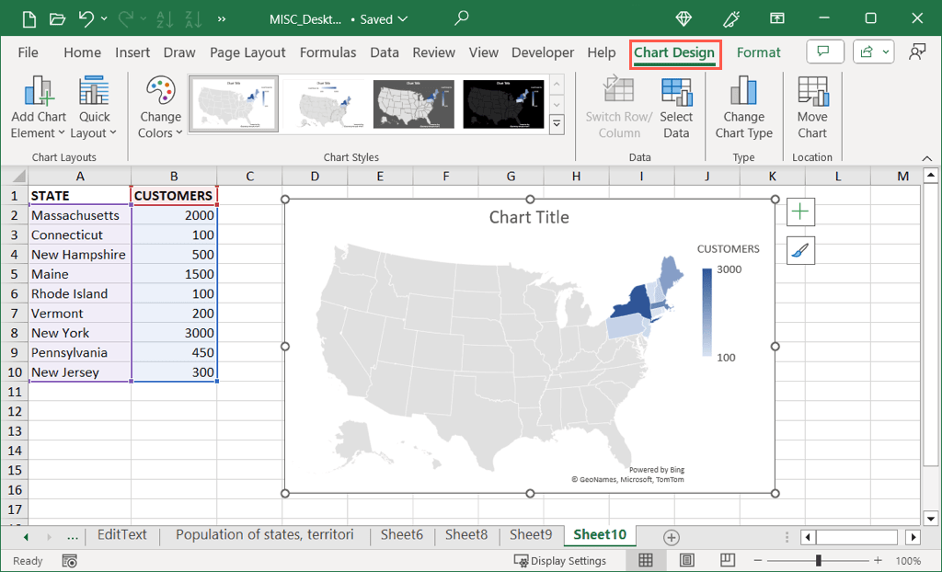Click the Move Chart icon
The height and width of the screenshot is (572, 942).
[812, 92]
